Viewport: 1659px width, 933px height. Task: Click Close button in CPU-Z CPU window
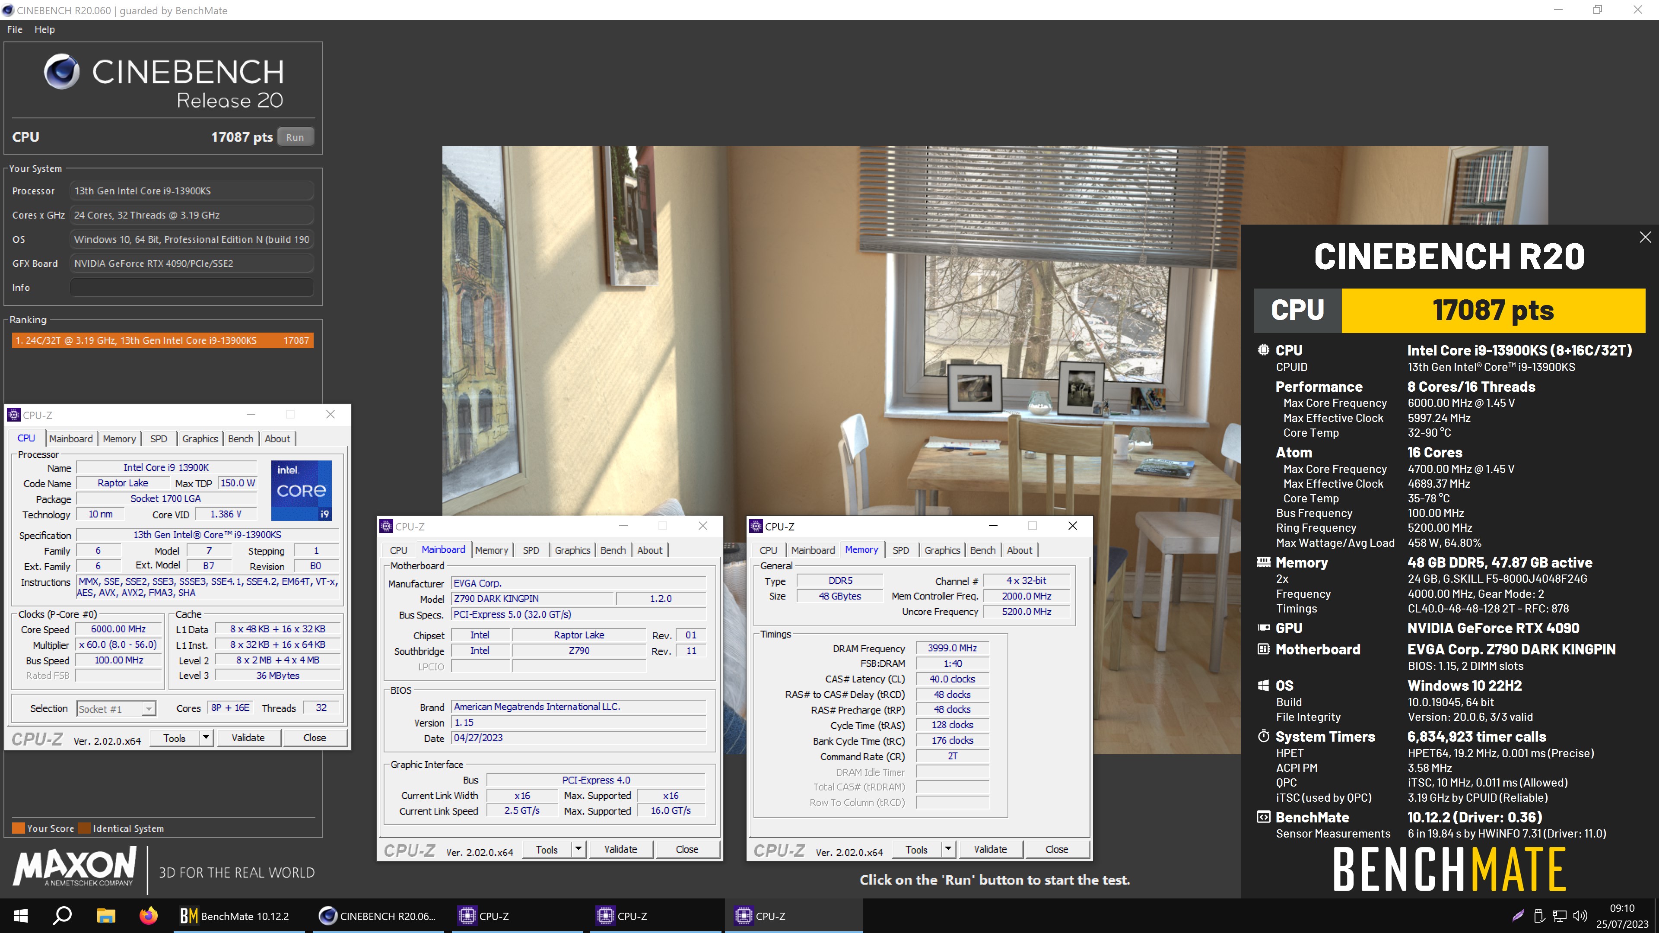click(314, 737)
